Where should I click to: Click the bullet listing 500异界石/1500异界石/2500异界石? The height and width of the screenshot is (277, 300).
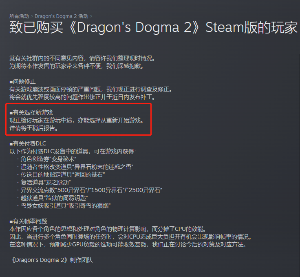click(x=90, y=190)
